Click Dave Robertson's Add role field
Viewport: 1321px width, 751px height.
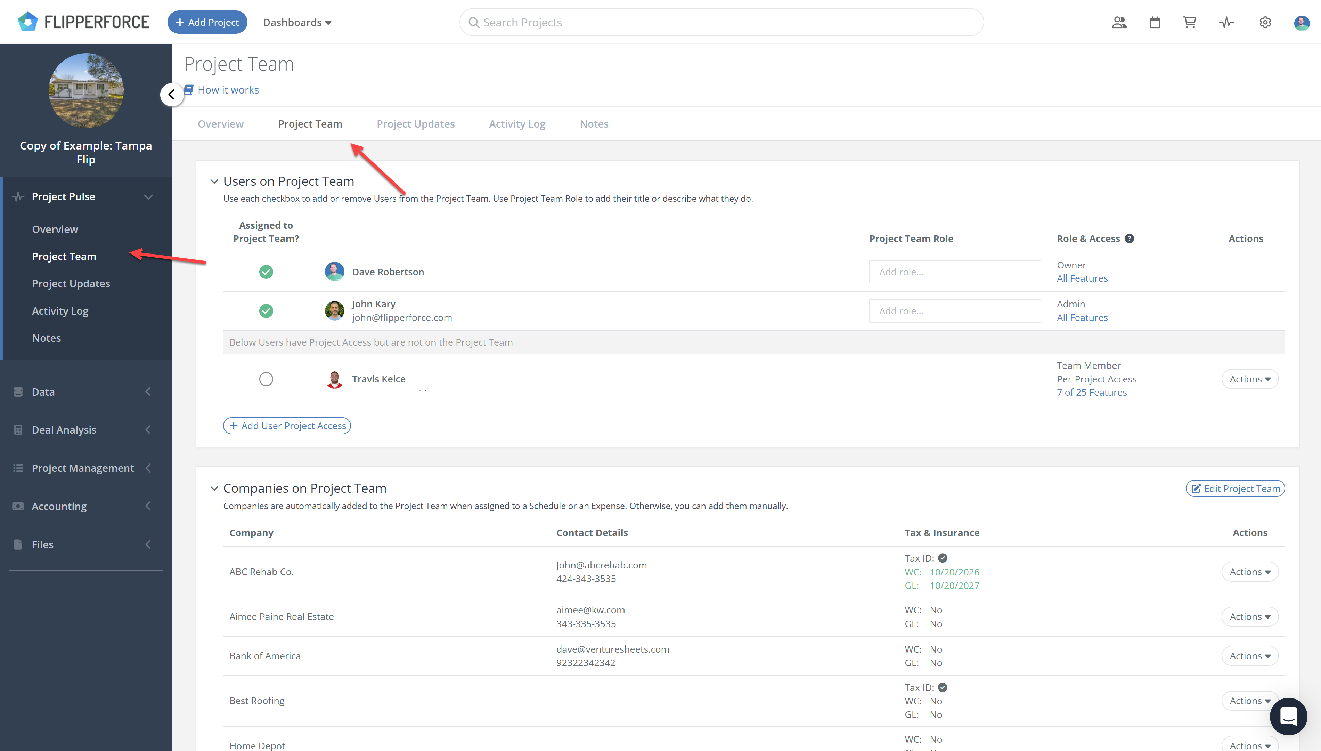(x=955, y=271)
